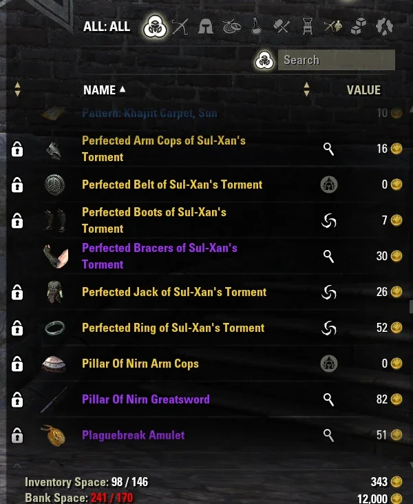Focus the Search text field

tap(337, 60)
